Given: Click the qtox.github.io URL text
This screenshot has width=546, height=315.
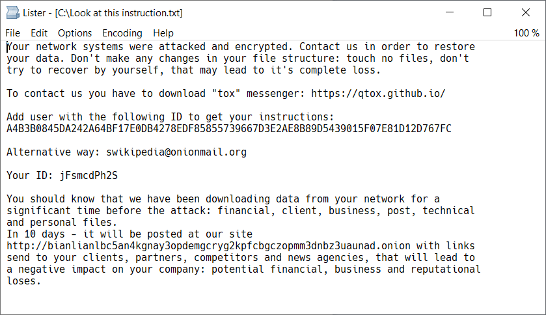Looking at the screenshot, I should pos(378,94).
